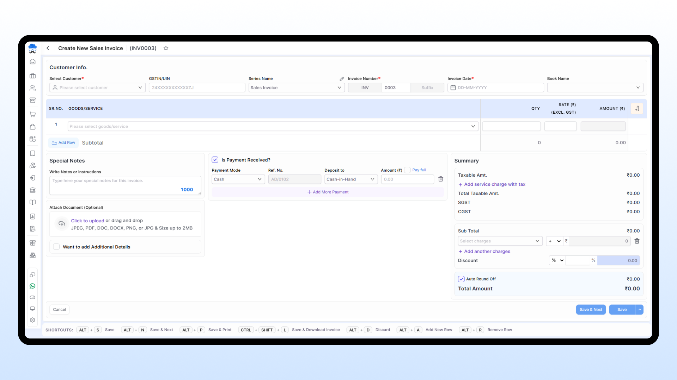
Task: Open the bar chart reports icon
Action: [32, 216]
